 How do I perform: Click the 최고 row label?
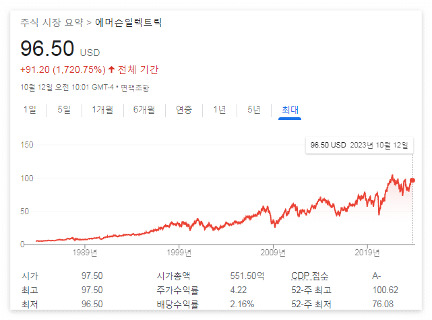[x=30, y=290]
